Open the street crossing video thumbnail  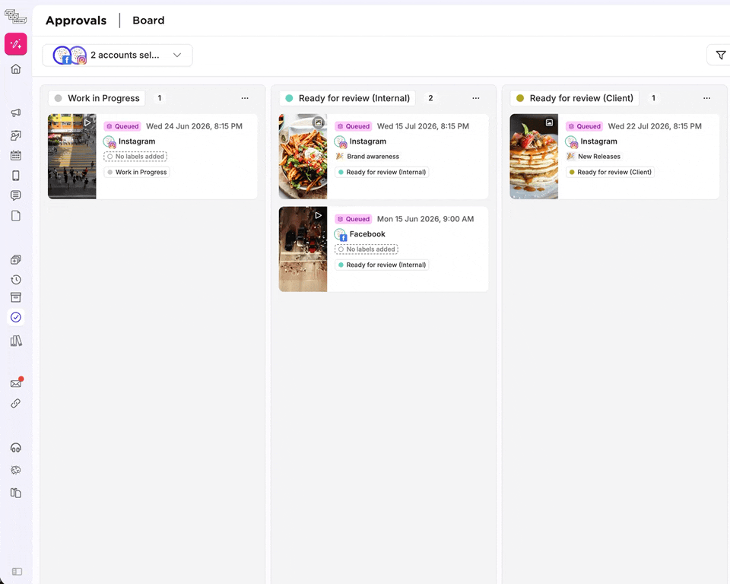coord(72,157)
